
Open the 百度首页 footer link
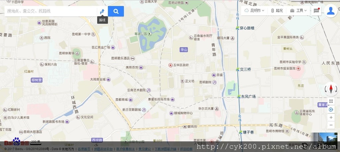84,149
